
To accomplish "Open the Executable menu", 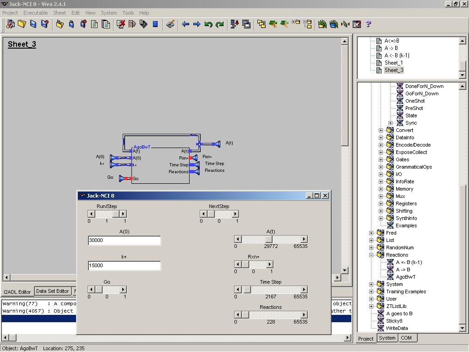I will pyautogui.click(x=36, y=13).
